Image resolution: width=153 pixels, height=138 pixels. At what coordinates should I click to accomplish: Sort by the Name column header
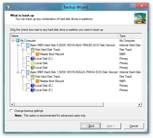tap(64, 36)
